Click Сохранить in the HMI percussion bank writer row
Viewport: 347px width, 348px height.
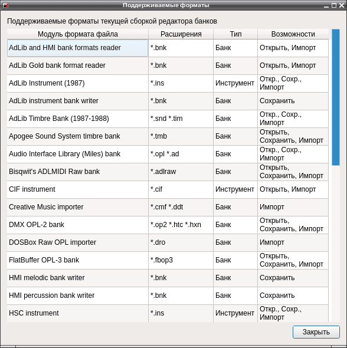[x=293, y=296]
